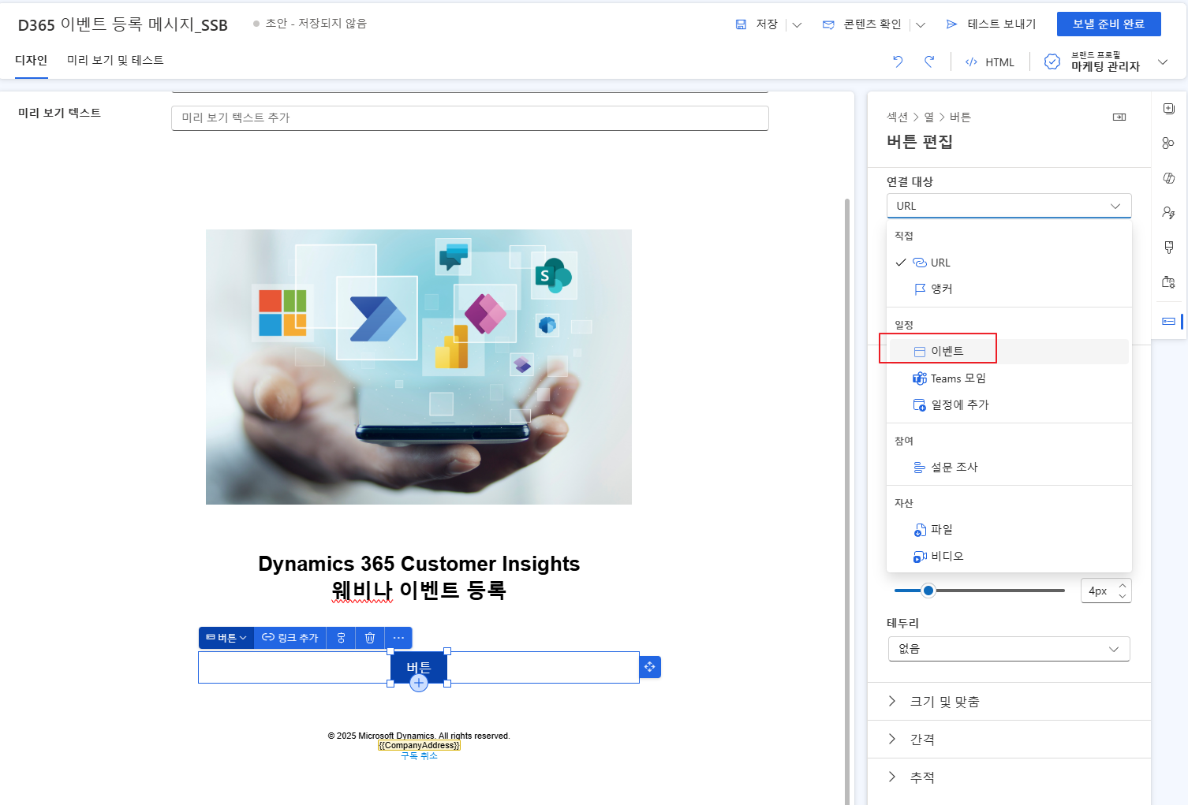Go to 열 in the breadcrumb
Screen dimensions: 1188x805
tap(929, 117)
